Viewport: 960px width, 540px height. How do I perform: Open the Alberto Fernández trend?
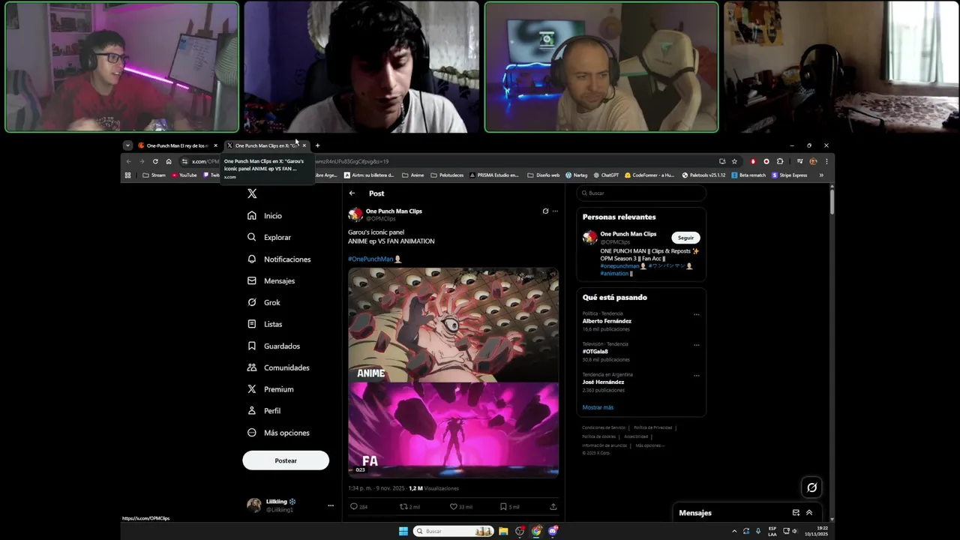[607, 321]
